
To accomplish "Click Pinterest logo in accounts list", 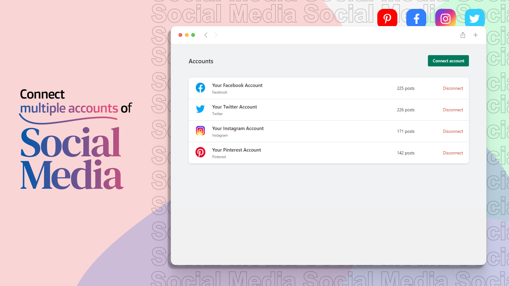I will point(200,152).
